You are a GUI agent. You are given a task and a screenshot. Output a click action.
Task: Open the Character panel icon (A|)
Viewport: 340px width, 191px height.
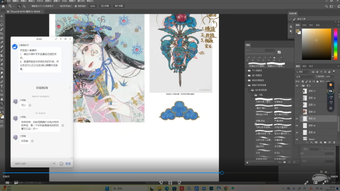(x=290, y=27)
